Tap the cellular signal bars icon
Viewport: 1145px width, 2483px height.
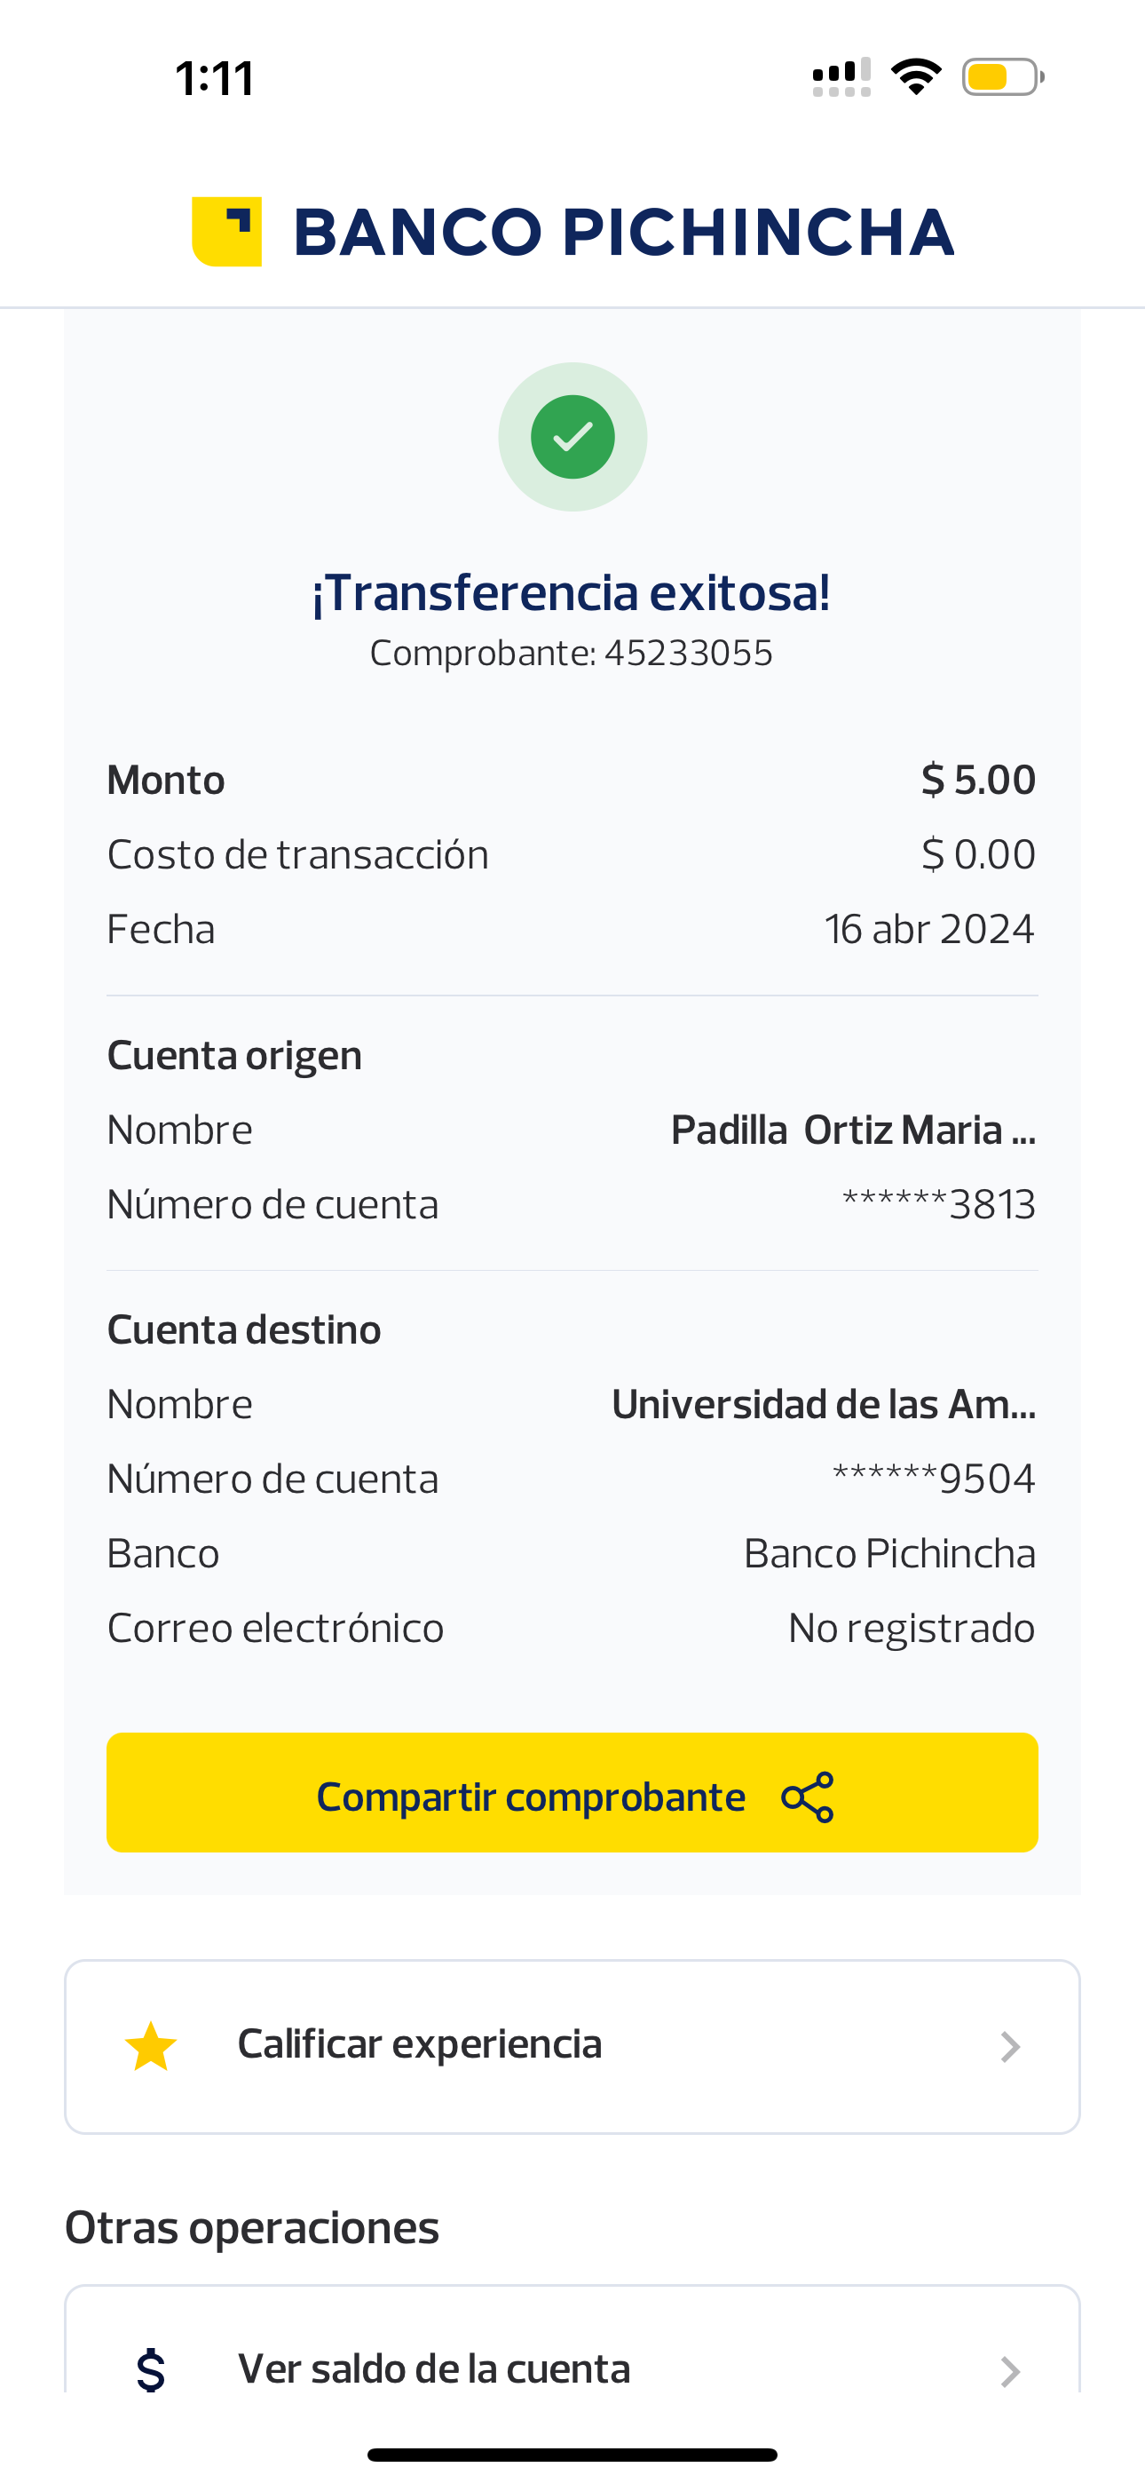(841, 77)
